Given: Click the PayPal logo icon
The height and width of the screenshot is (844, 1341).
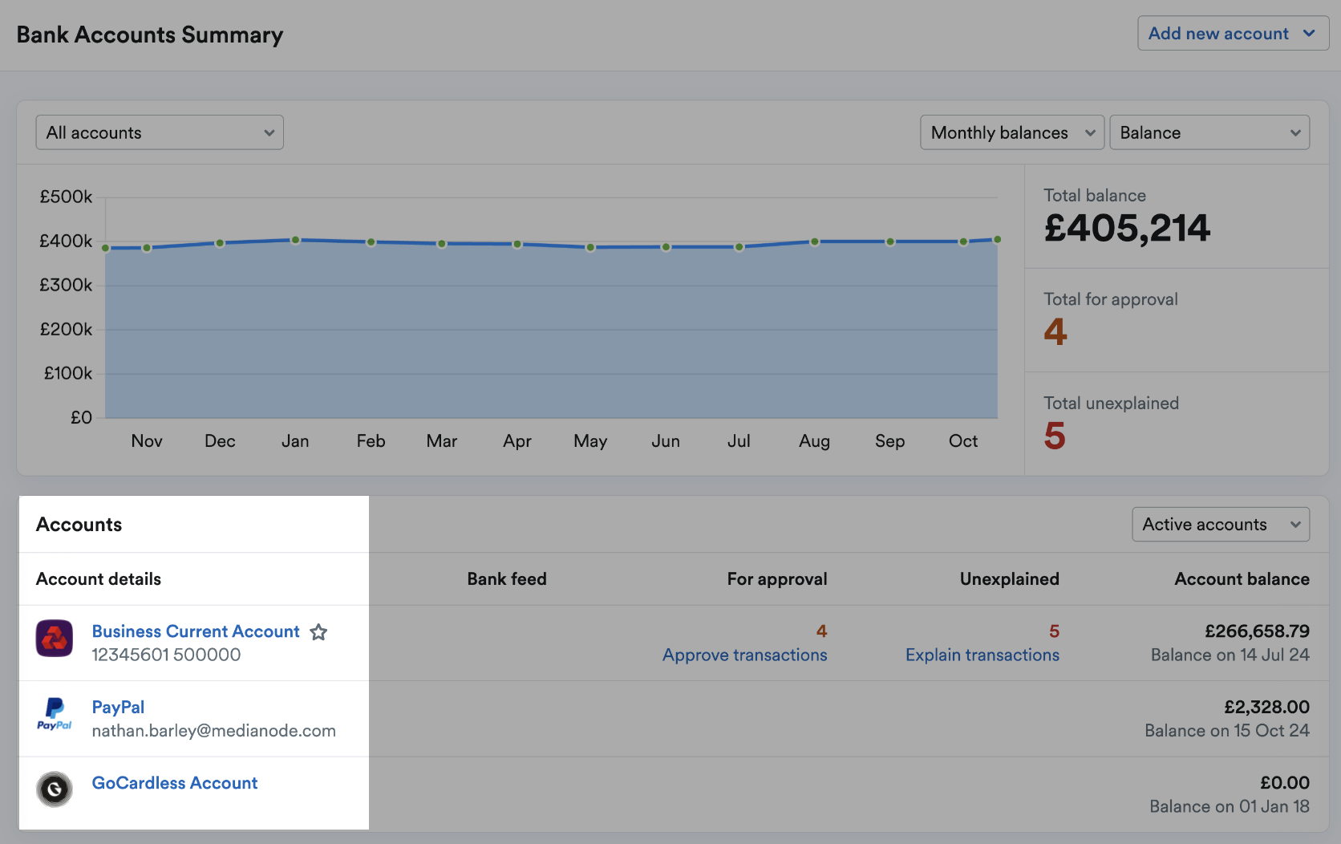Looking at the screenshot, I should (x=54, y=715).
